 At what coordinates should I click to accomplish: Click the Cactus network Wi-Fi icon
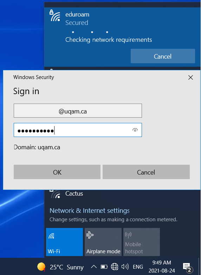pos(55,194)
